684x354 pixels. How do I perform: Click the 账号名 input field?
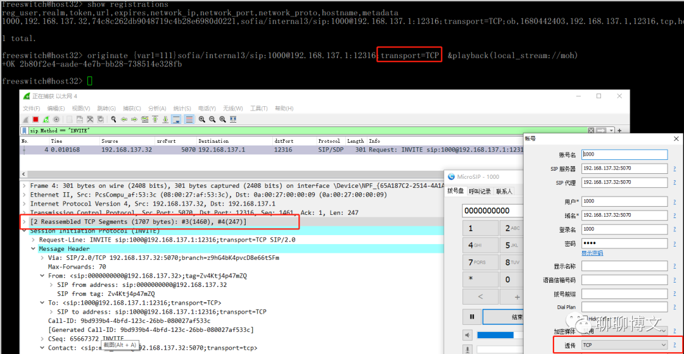(x=624, y=154)
